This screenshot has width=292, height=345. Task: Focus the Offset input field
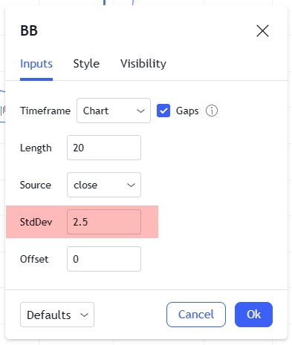point(104,259)
